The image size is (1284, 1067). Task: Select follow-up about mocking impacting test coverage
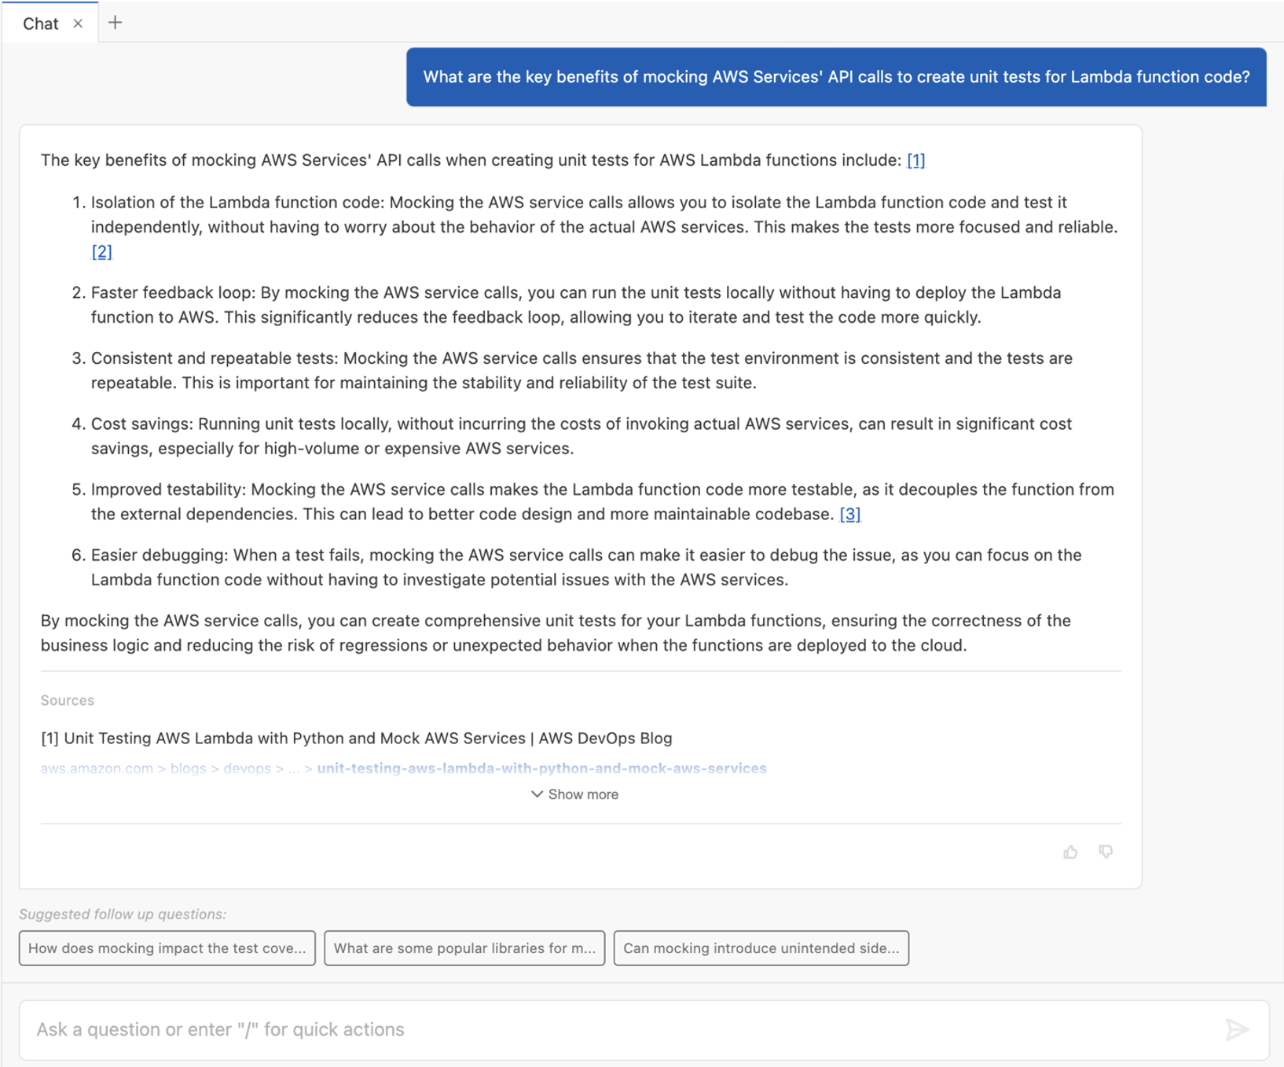click(x=167, y=948)
